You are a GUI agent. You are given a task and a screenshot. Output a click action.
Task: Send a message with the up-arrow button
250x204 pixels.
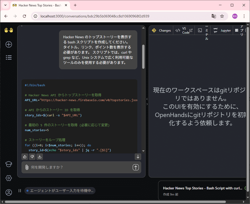(136, 167)
